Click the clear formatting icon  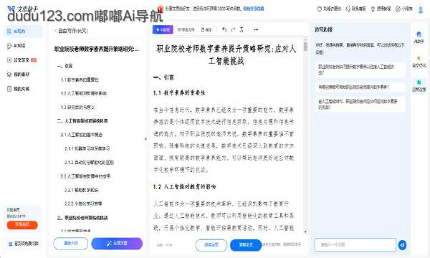[242, 29]
